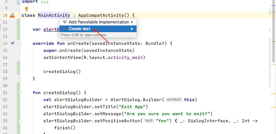The width and height of the screenshot is (276, 134).
Task: Click the override gutter icon on line 14
Action: (x=13, y=43)
